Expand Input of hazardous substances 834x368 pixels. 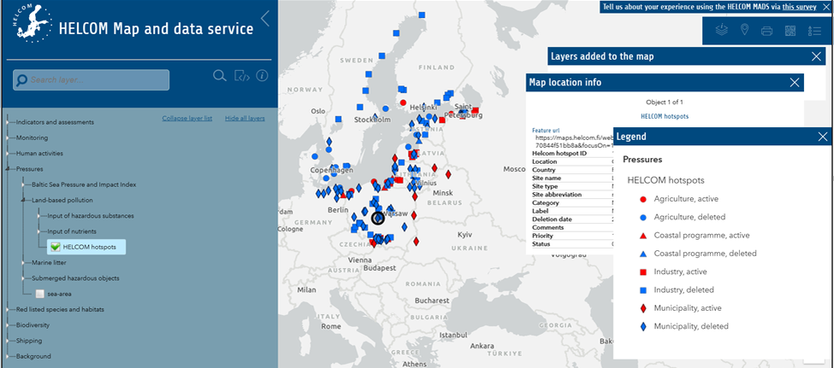39,216
